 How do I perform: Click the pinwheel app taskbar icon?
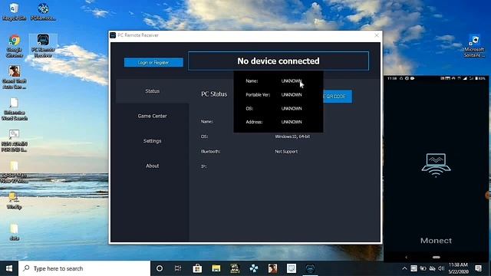coord(254,268)
